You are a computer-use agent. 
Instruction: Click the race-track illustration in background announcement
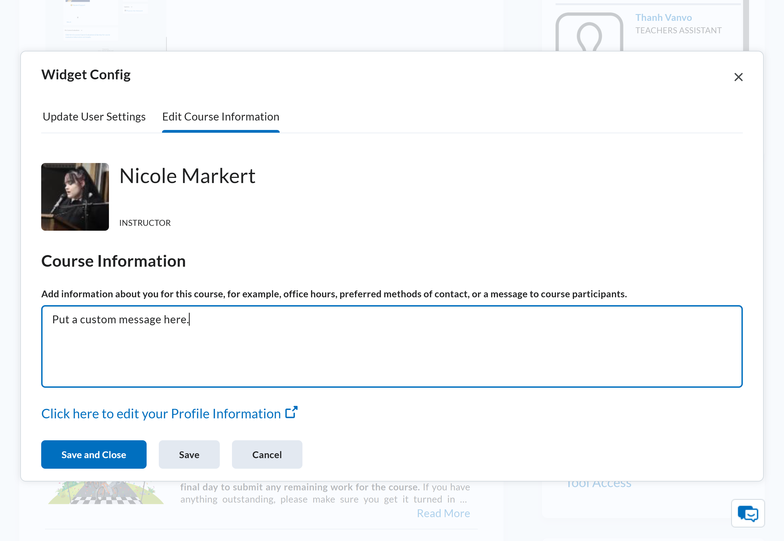[x=106, y=493]
